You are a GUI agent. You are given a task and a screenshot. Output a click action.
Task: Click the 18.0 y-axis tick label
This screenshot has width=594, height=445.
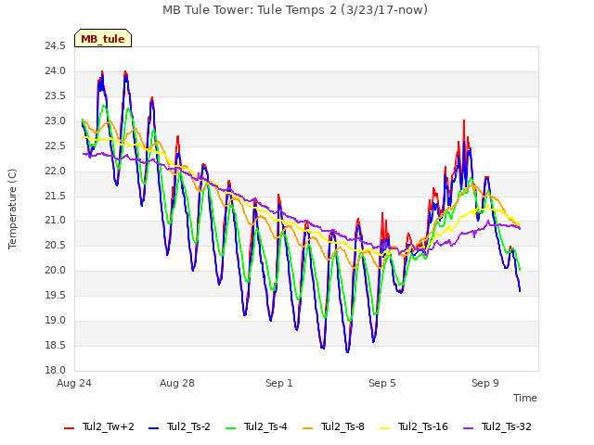[x=56, y=371]
